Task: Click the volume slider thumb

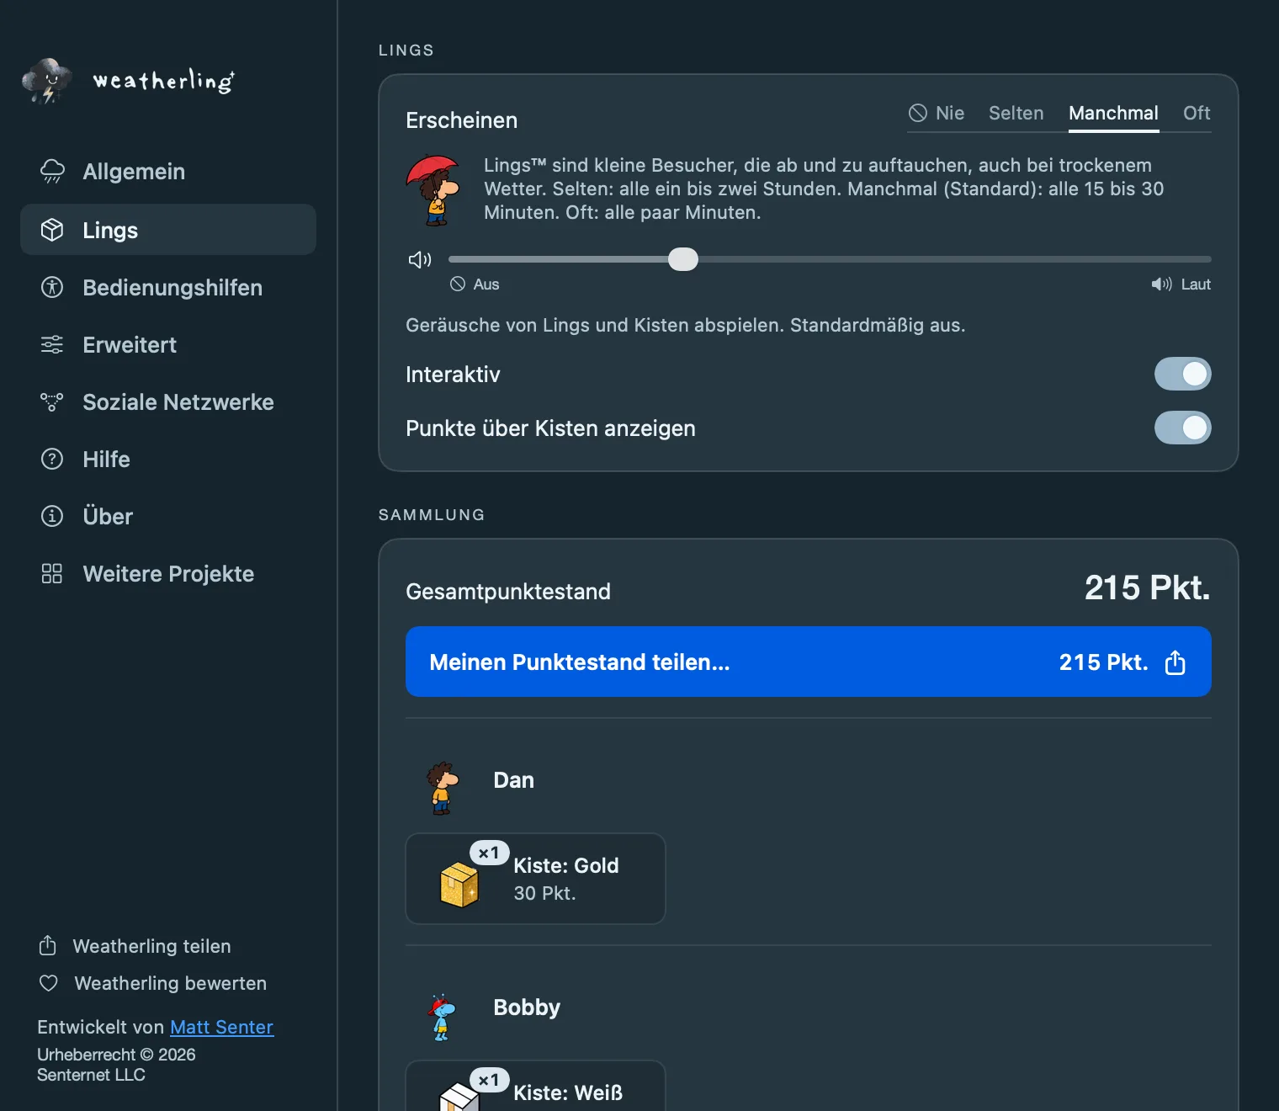Action: click(x=683, y=259)
